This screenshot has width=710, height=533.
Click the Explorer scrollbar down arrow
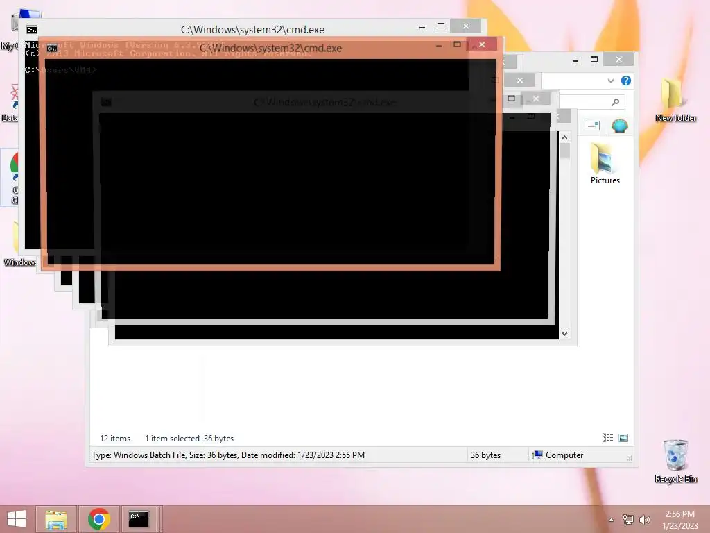pos(564,334)
